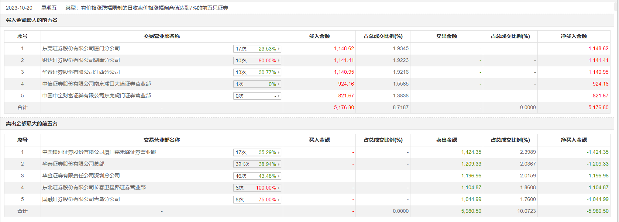Expand the 17次 35.29% stats box

(279, 152)
